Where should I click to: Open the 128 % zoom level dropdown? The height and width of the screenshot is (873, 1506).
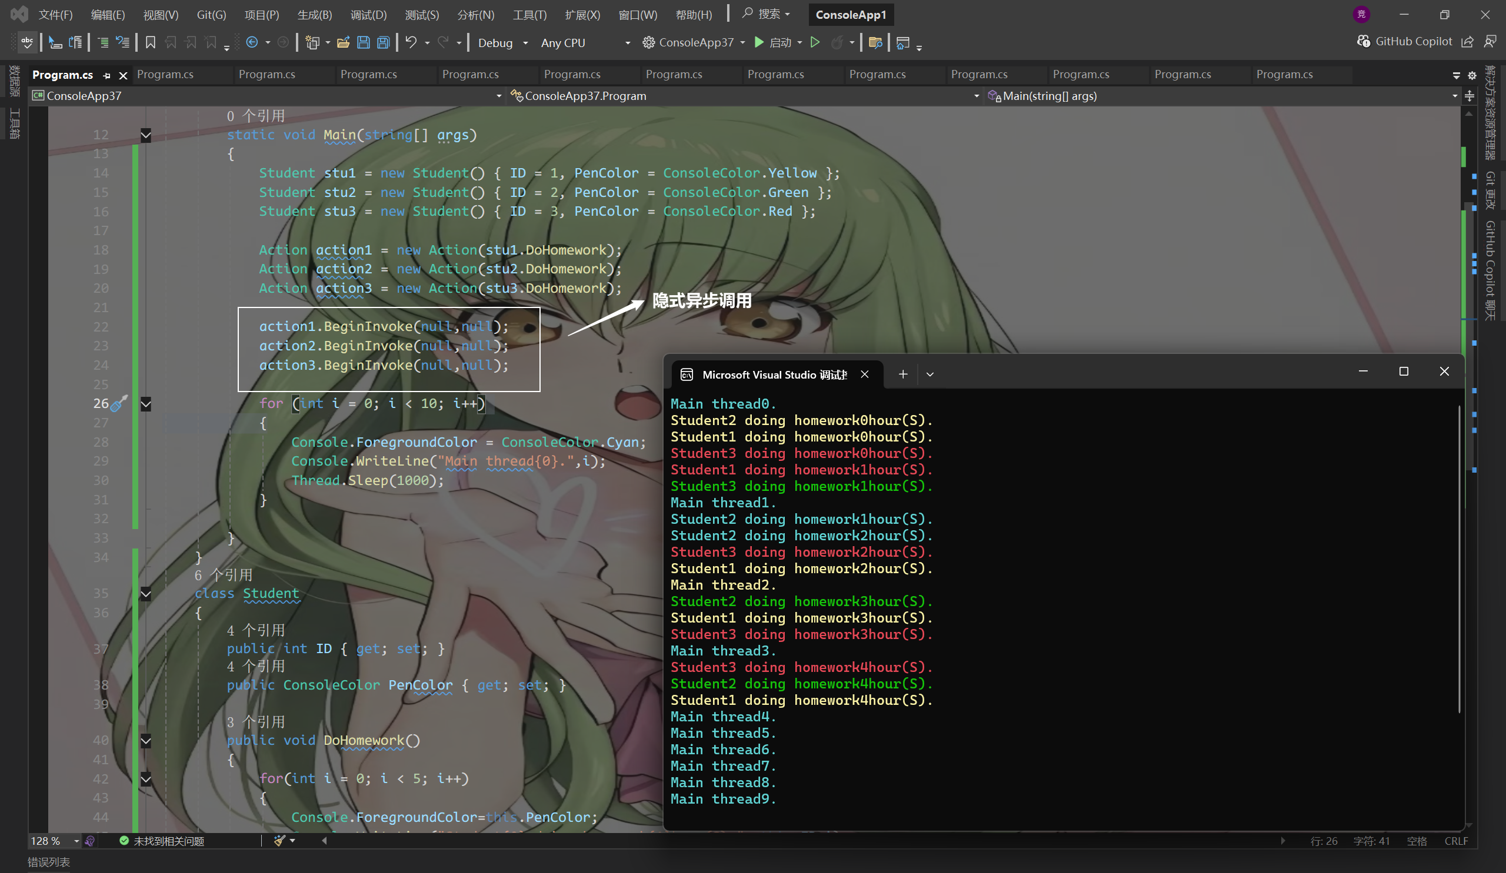tap(55, 841)
